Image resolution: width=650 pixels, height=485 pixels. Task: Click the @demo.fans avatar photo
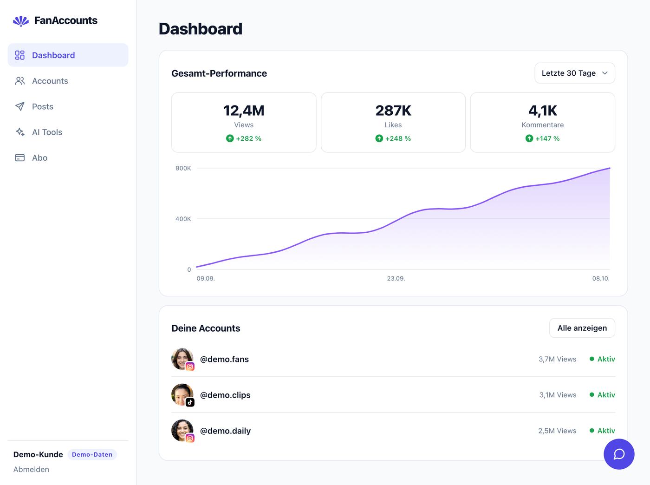coord(182,359)
